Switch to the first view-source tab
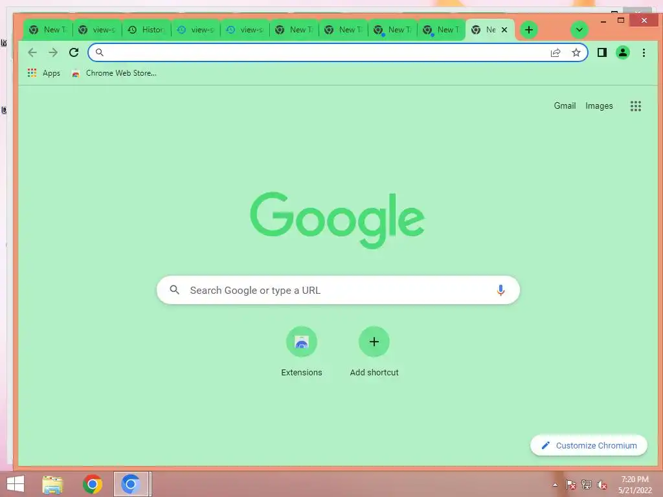 [x=97, y=30]
